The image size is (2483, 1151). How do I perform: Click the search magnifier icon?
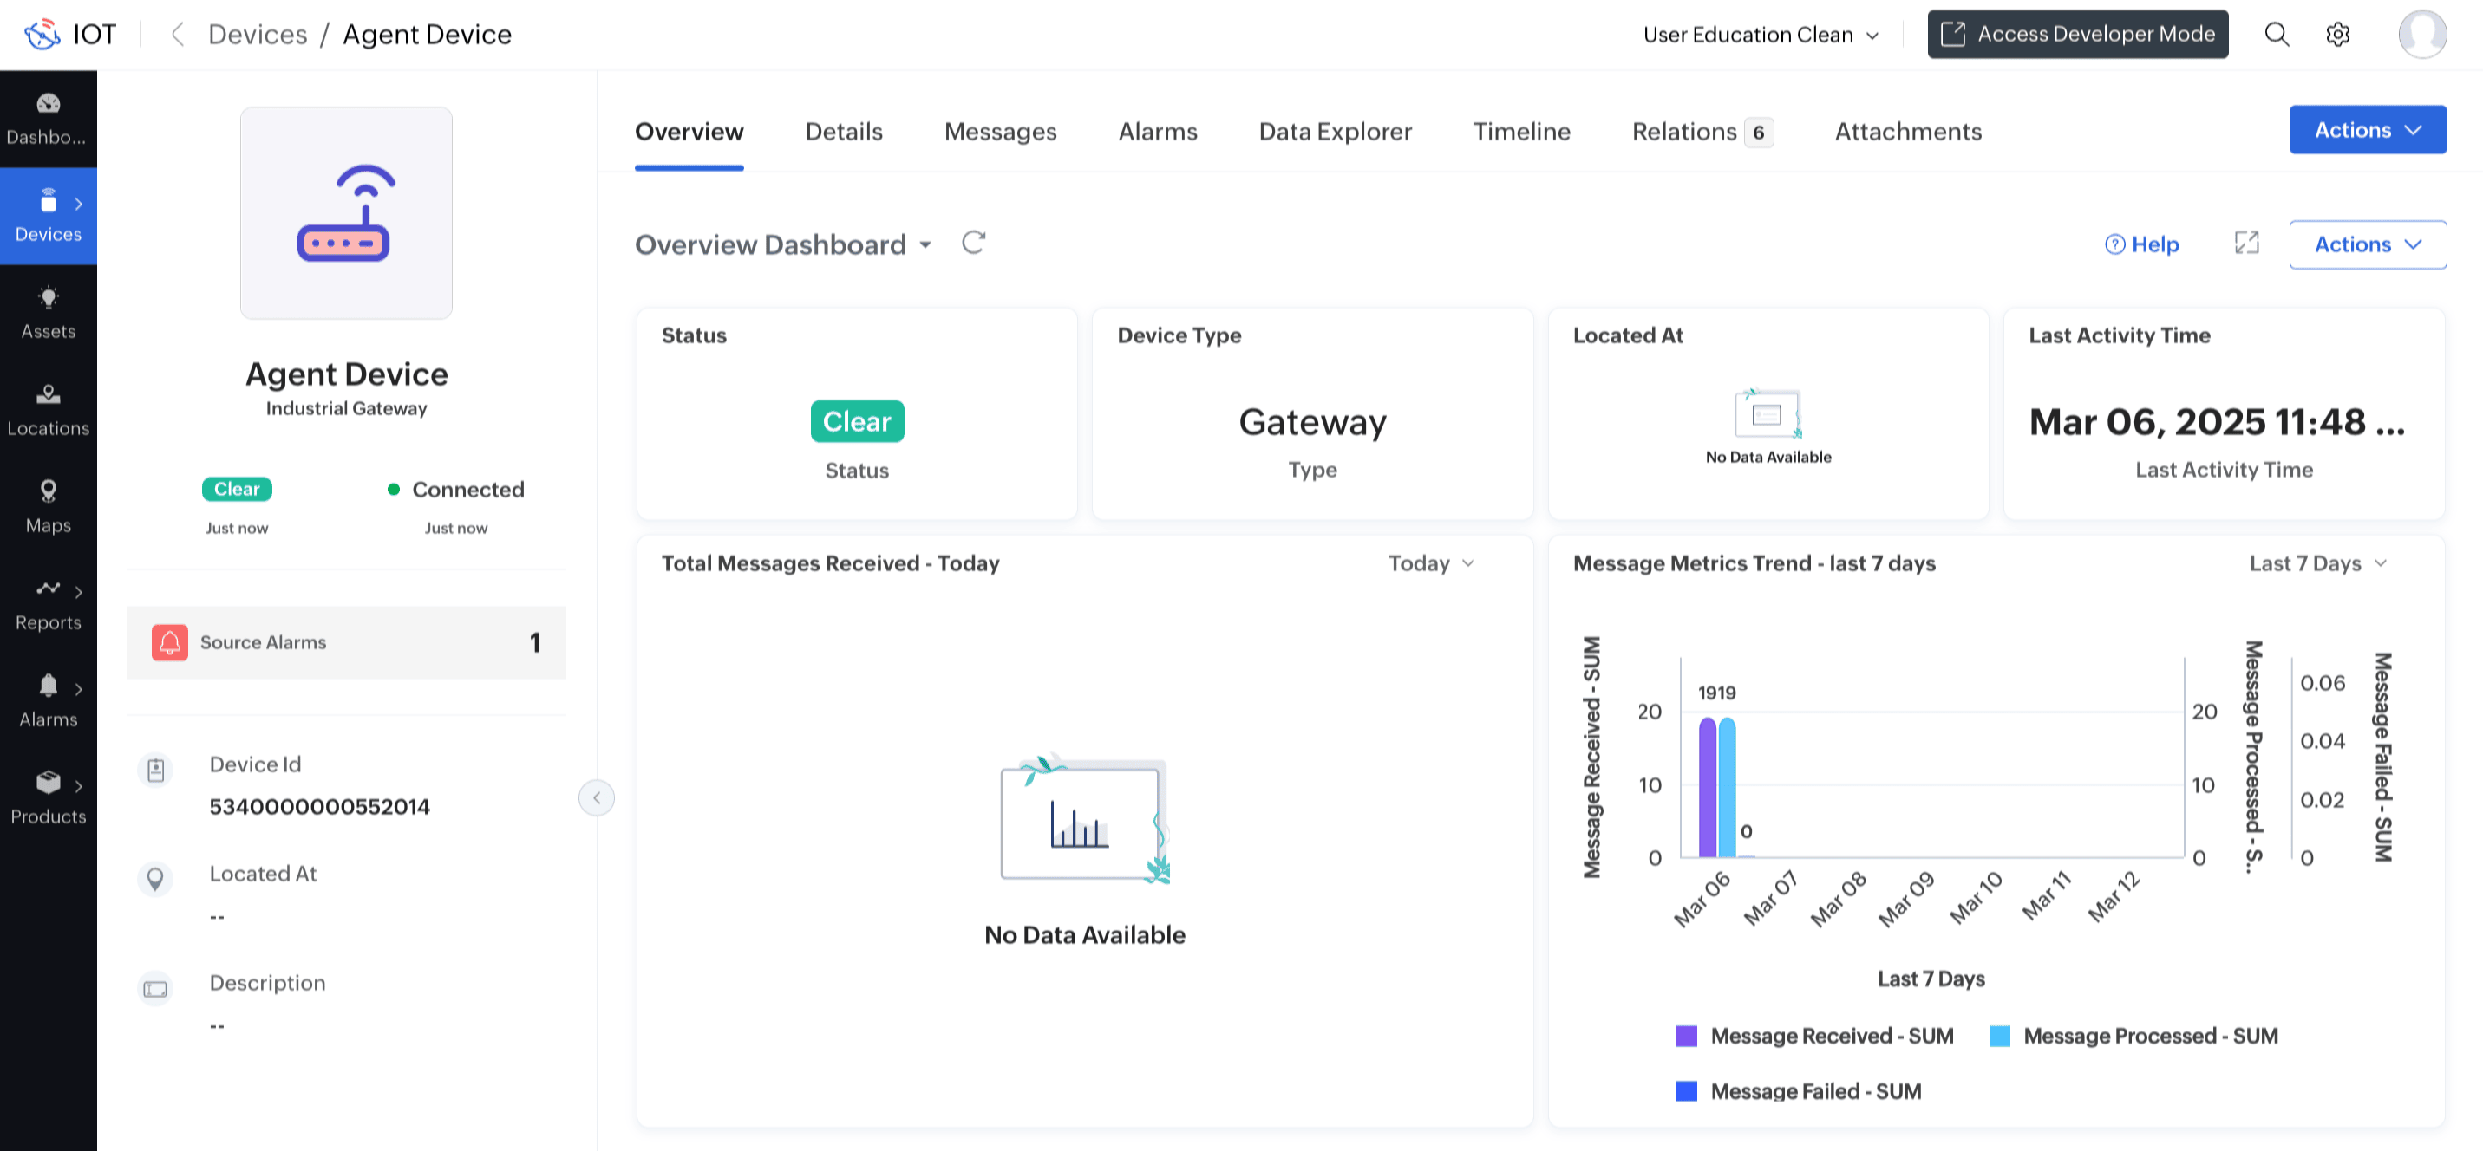[2276, 35]
